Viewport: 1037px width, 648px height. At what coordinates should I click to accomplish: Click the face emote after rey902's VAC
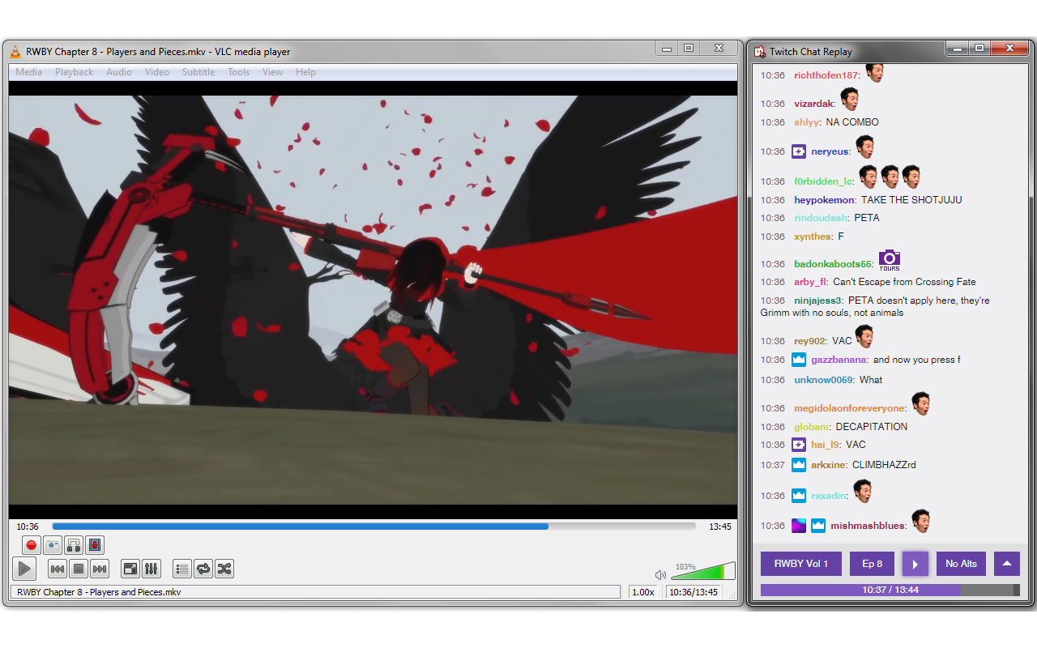865,336
